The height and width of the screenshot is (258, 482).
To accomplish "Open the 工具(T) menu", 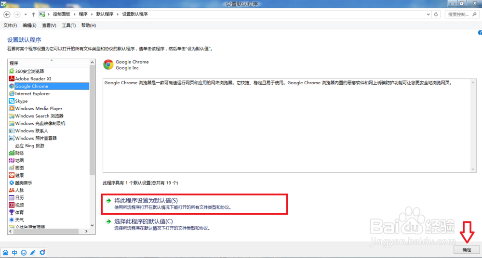I will [69, 26].
